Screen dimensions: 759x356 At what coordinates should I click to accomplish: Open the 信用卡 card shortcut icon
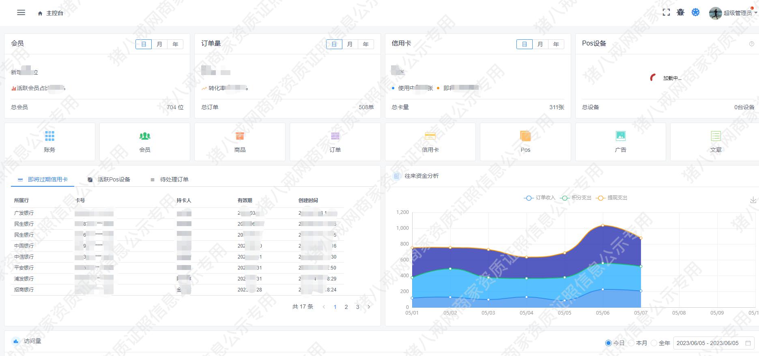(430, 136)
